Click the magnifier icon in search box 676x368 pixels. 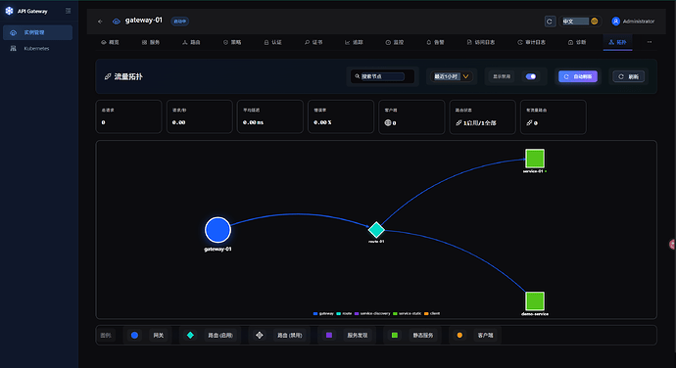click(358, 76)
